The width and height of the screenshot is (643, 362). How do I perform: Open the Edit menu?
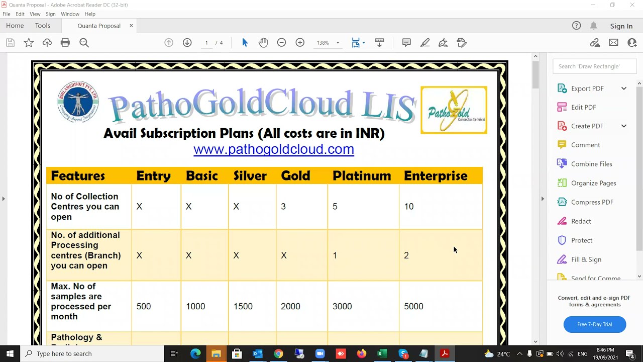click(20, 14)
